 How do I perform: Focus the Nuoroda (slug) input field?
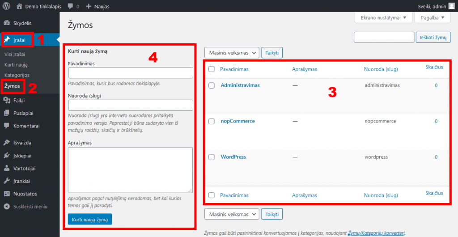131,105
